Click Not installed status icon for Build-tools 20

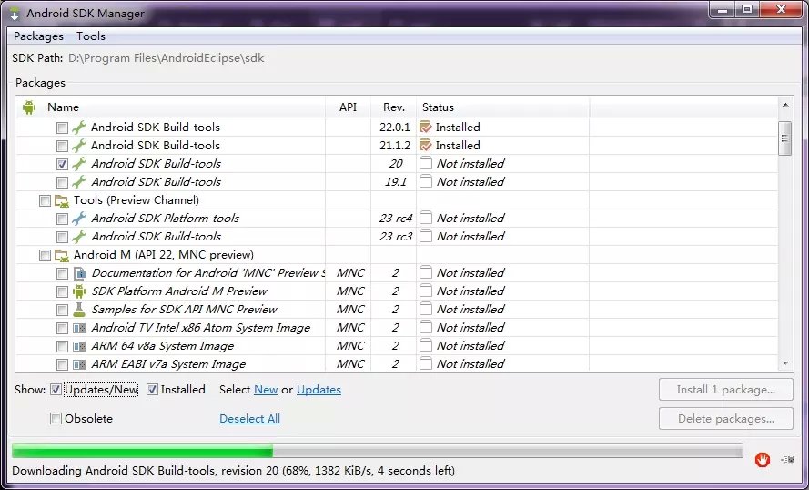pyautogui.click(x=426, y=164)
